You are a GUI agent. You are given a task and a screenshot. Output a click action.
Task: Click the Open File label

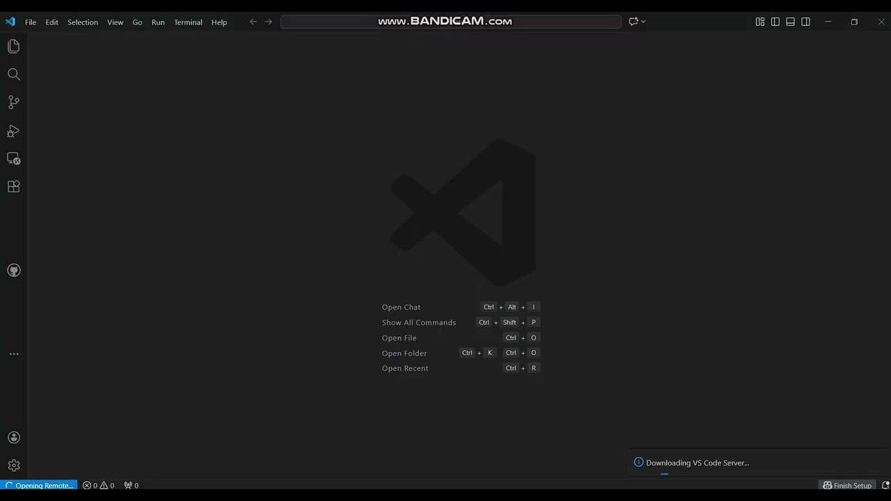399,337
